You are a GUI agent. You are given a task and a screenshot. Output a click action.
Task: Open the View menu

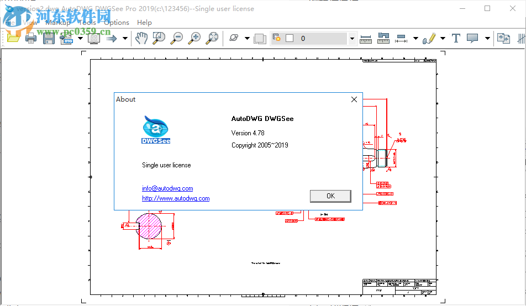pos(30,23)
